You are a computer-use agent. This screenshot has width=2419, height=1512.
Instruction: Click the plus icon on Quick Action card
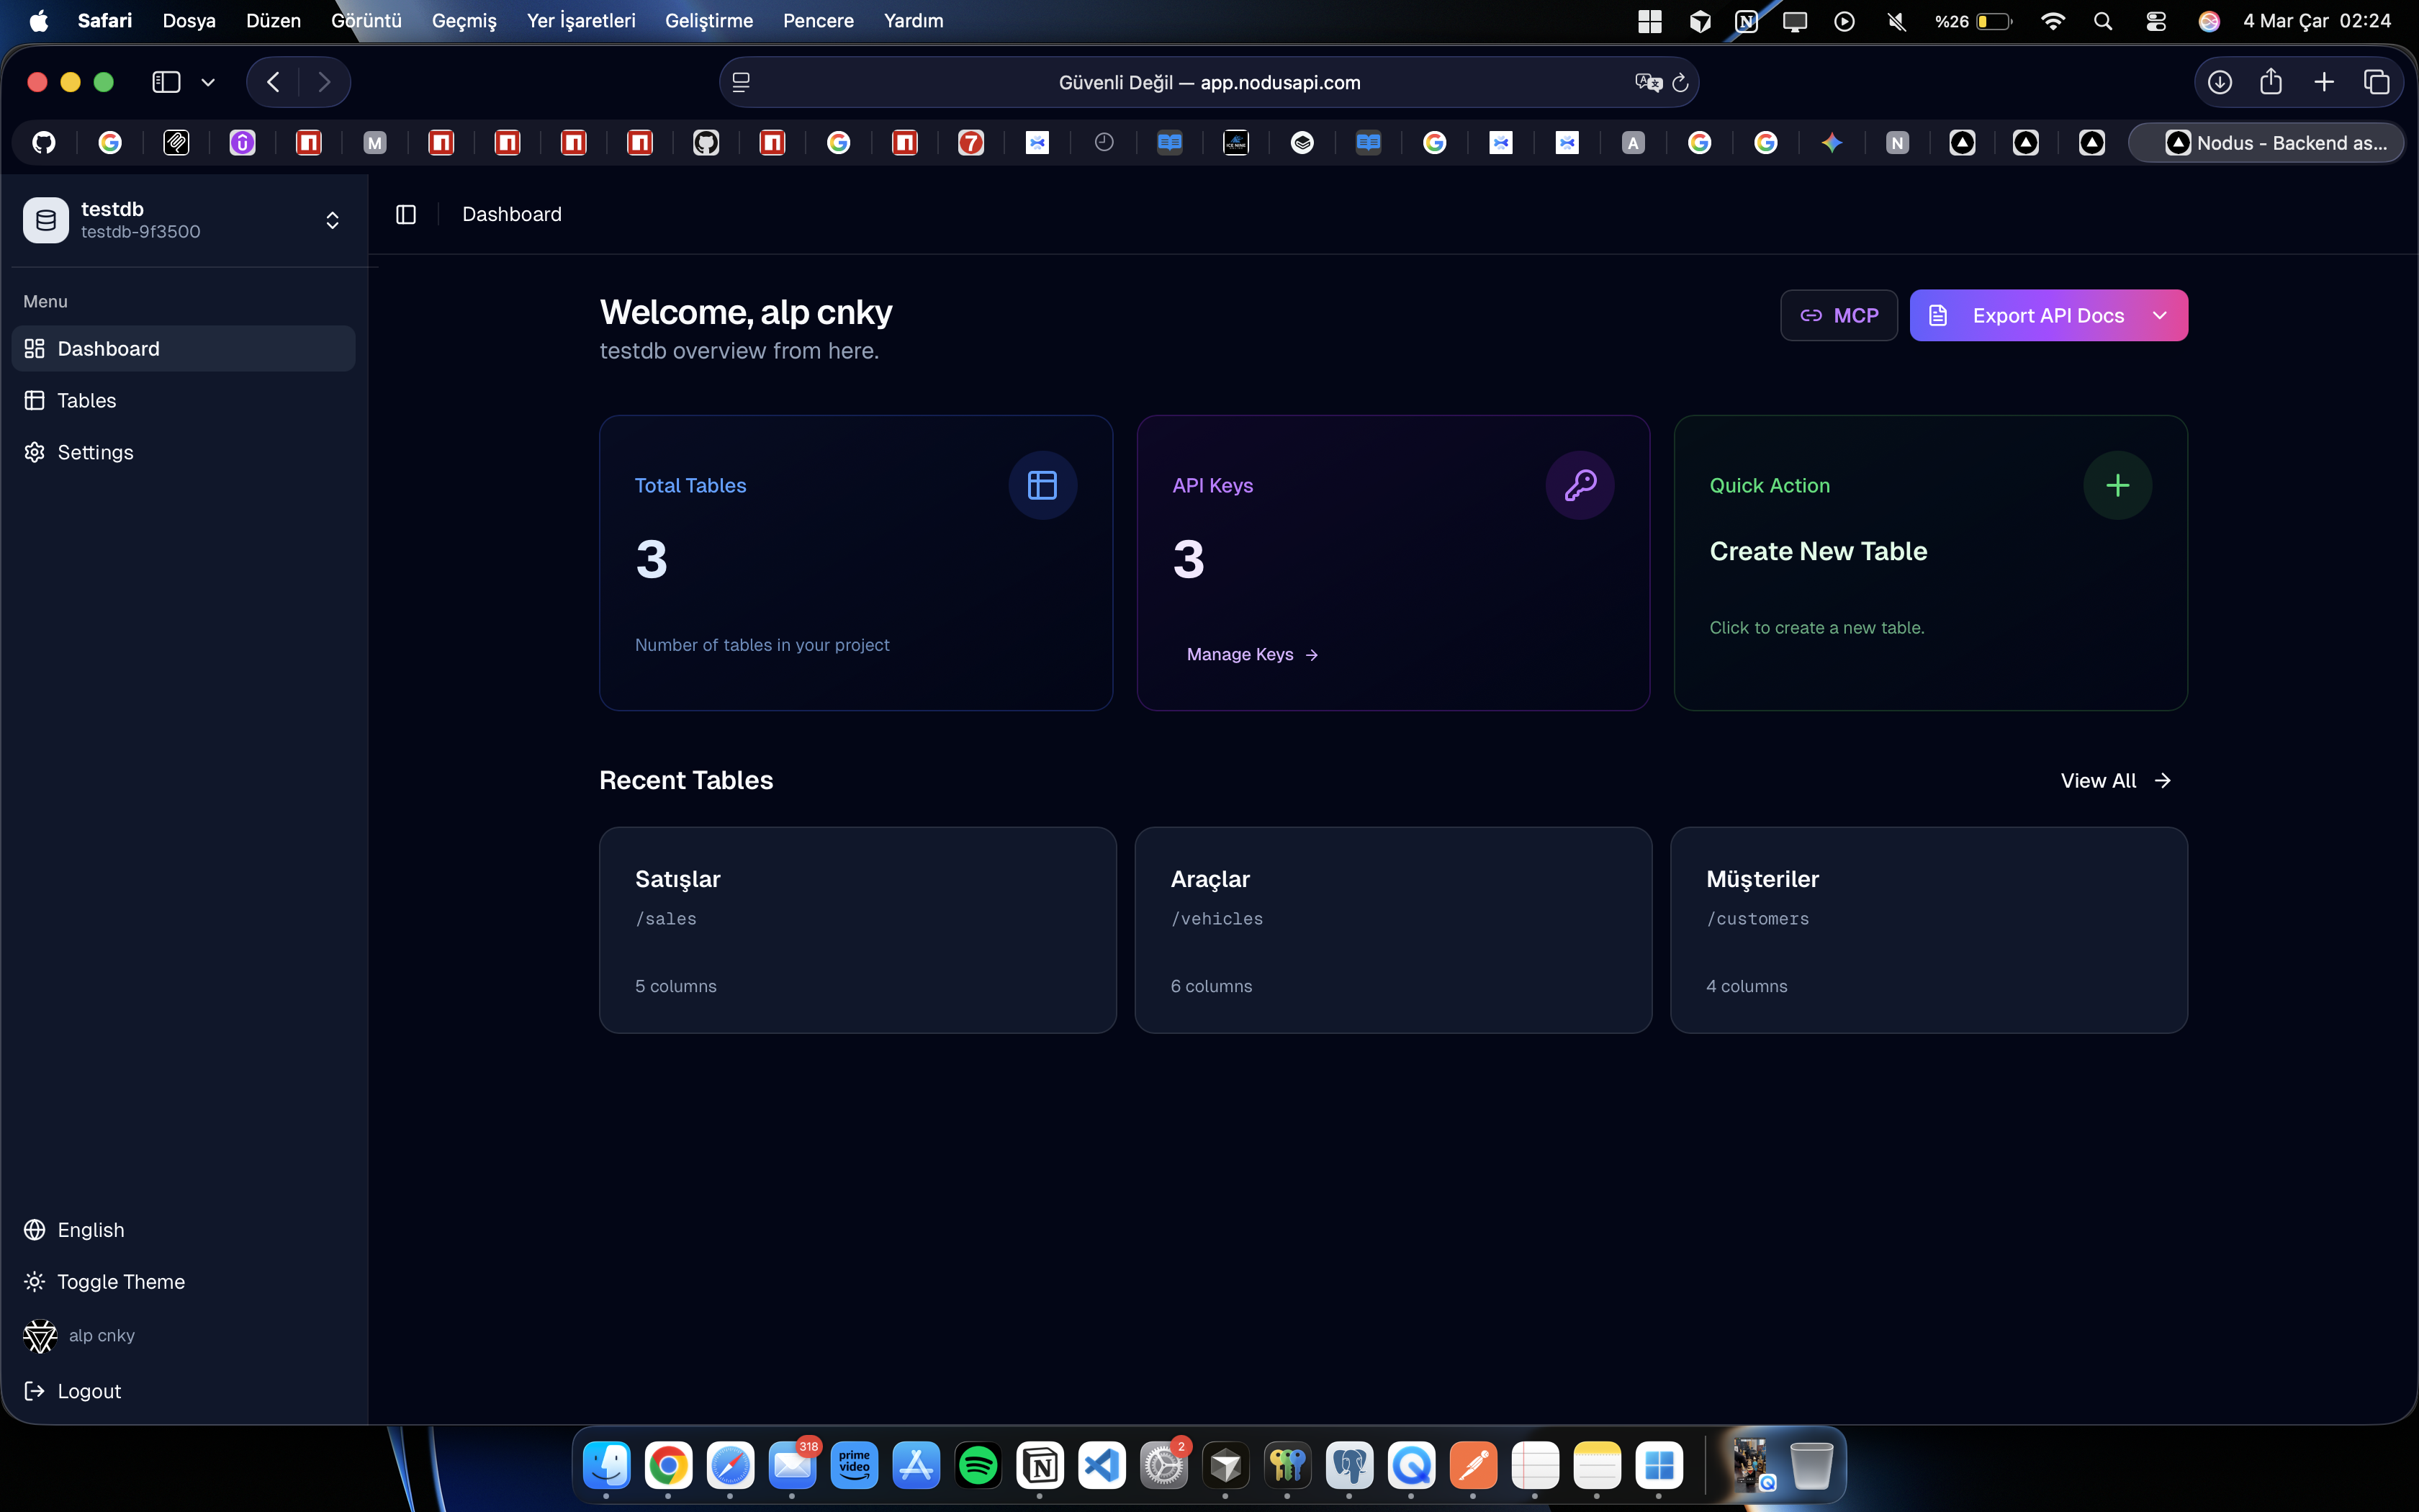coord(2118,485)
